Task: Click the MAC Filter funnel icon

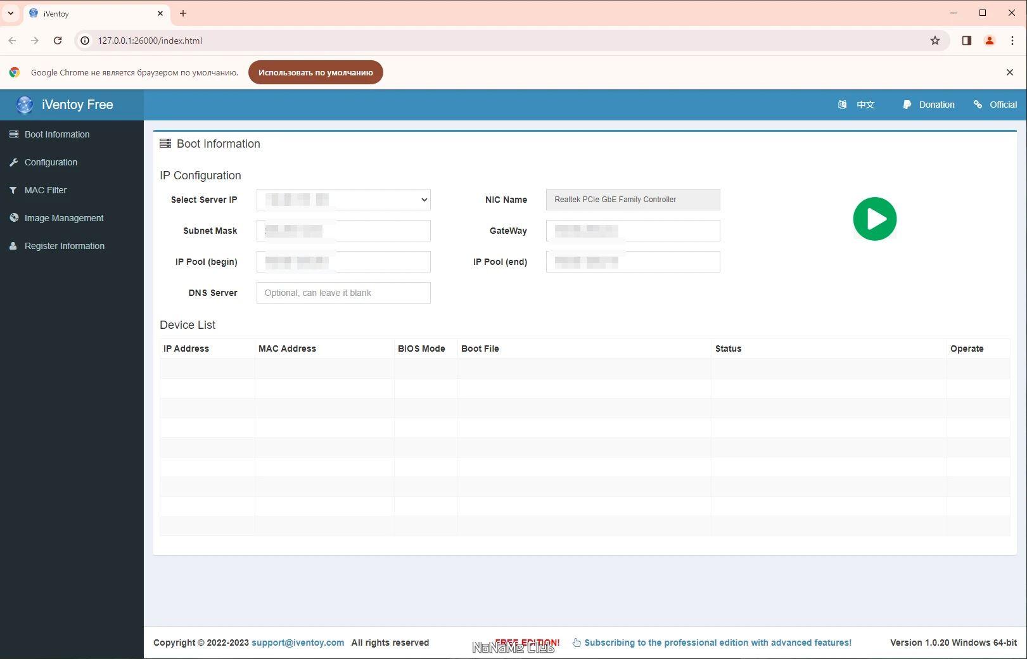Action: (13, 190)
